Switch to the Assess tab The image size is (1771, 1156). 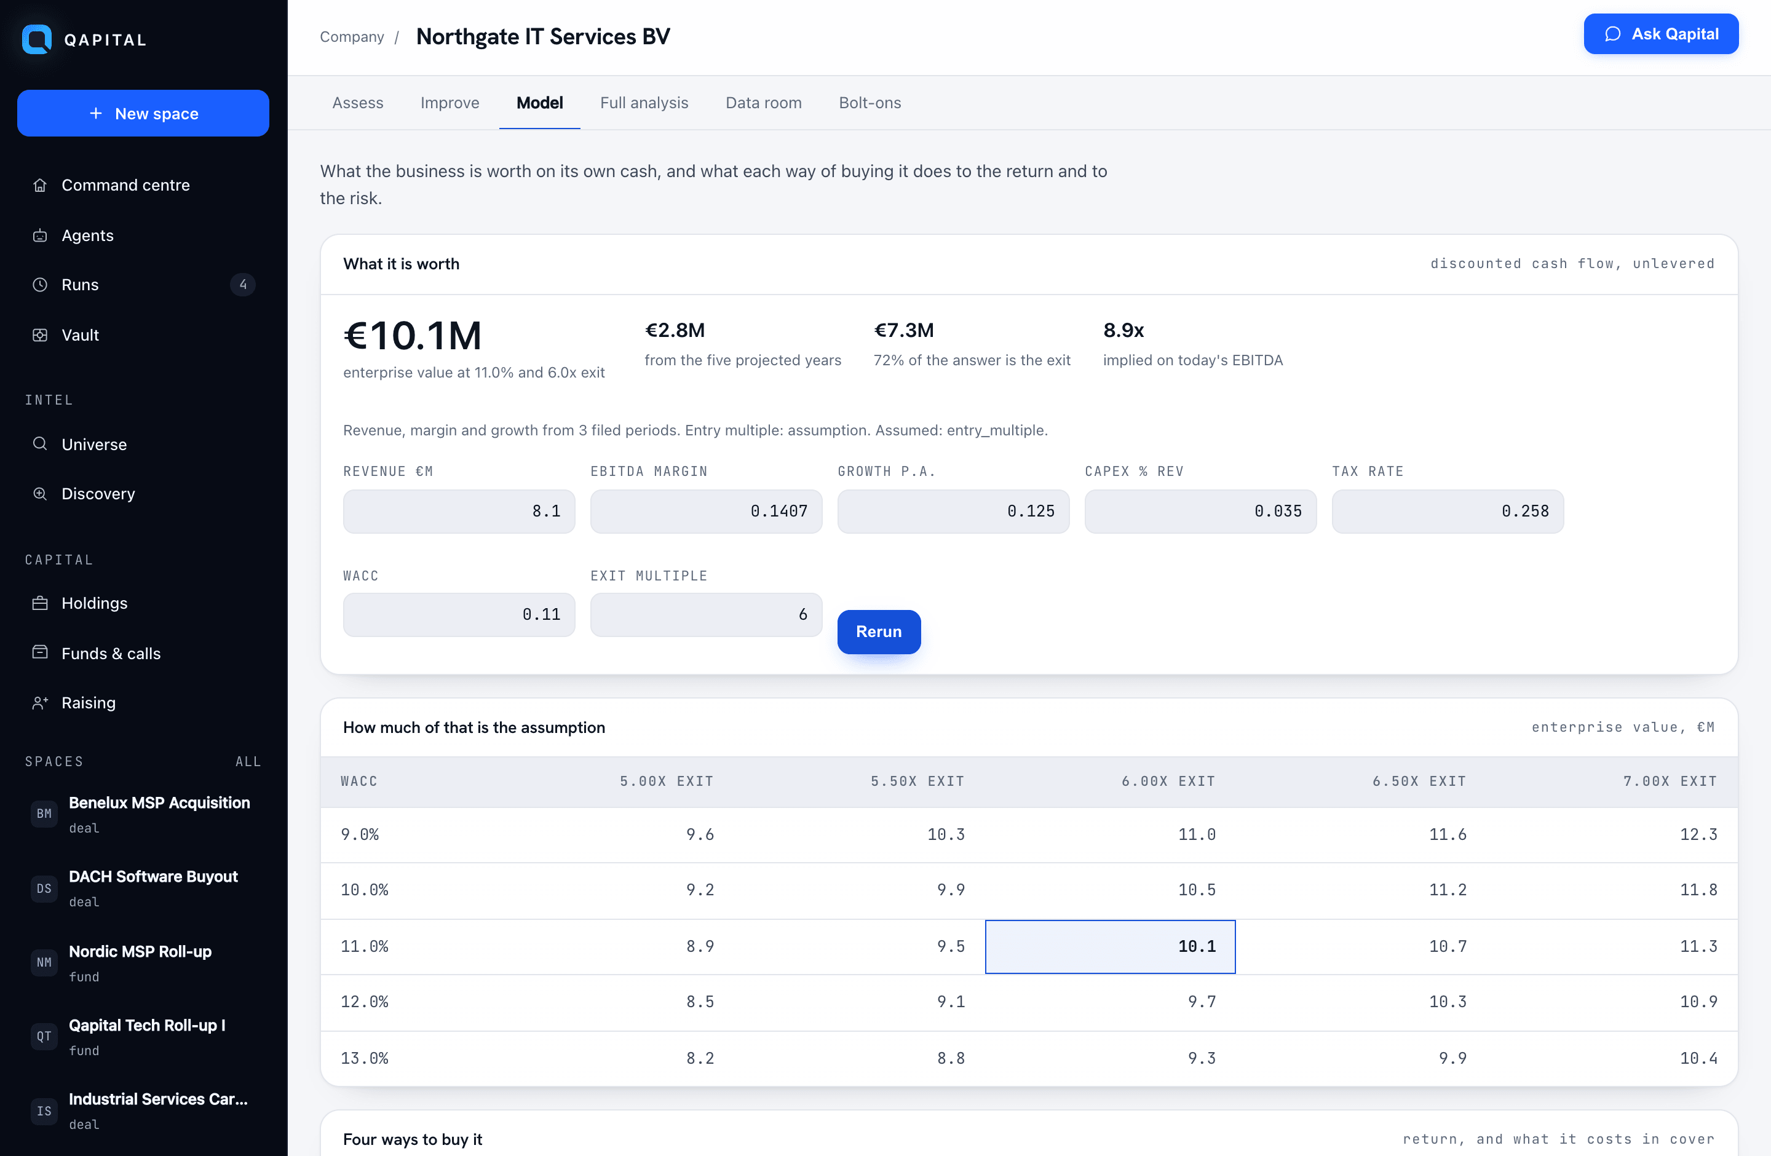pos(358,103)
